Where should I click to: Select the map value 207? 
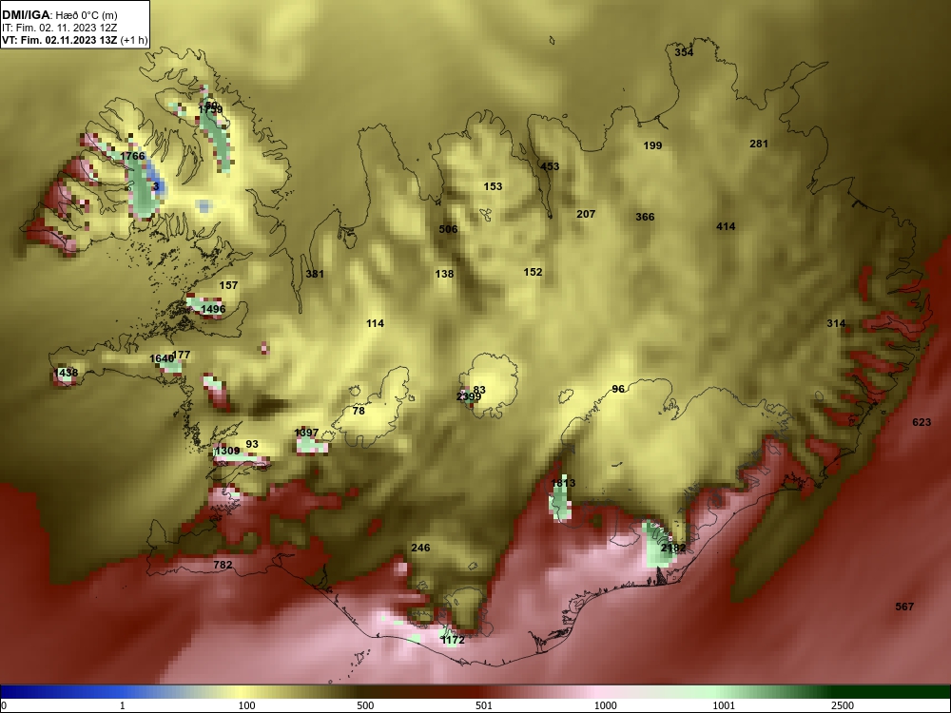[586, 214]
